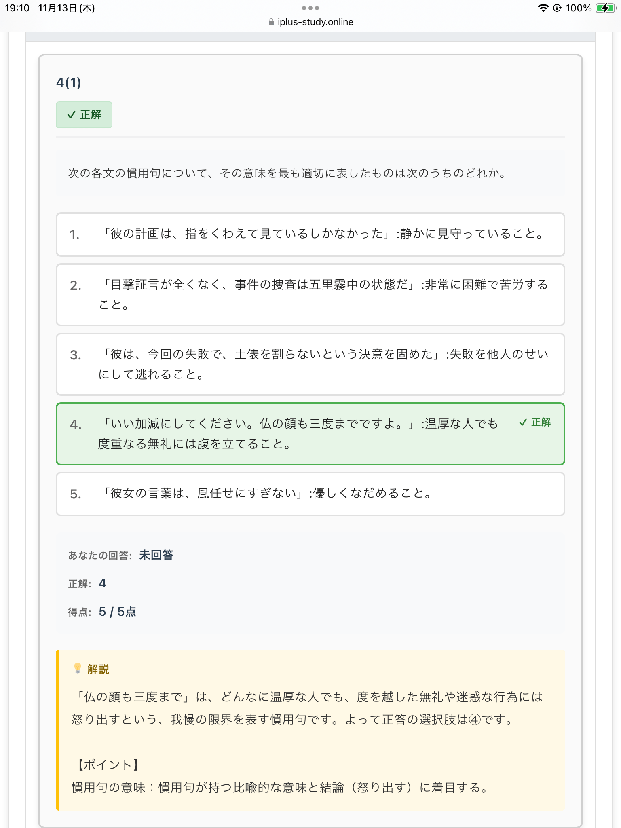Tap the ellipsis icon above the address bar
This screenshot has height=828, width=621.
click(x=310, y=8)
